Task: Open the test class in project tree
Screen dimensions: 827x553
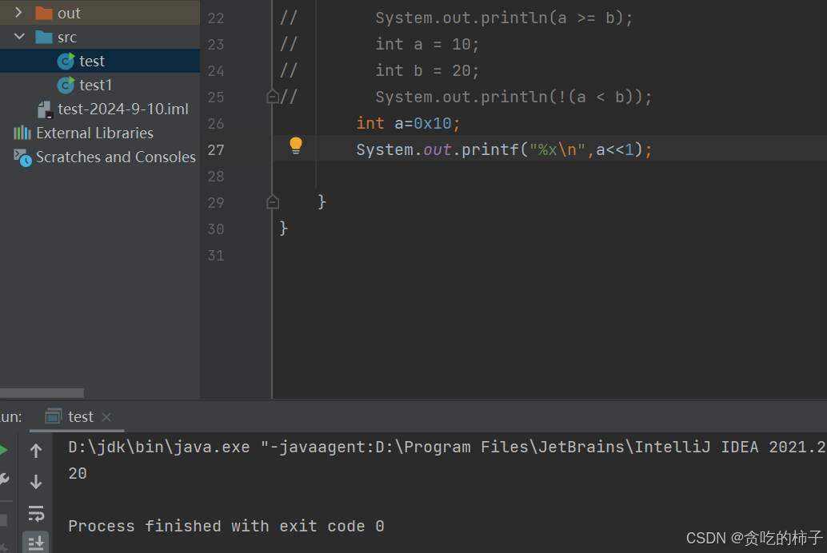Action: click(92, 62)
